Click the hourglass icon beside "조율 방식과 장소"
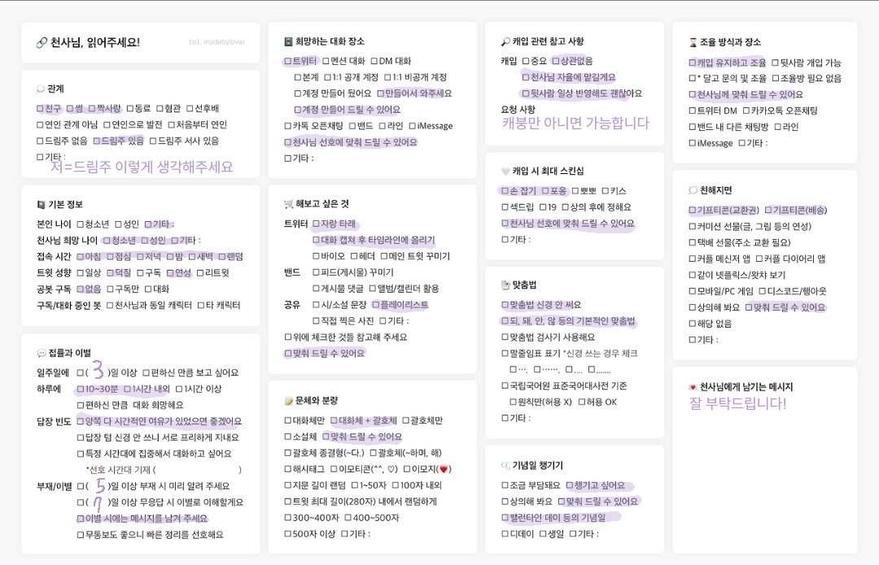Image resolution: width=879 pixels, height=565 pixels. click(693, 42)
